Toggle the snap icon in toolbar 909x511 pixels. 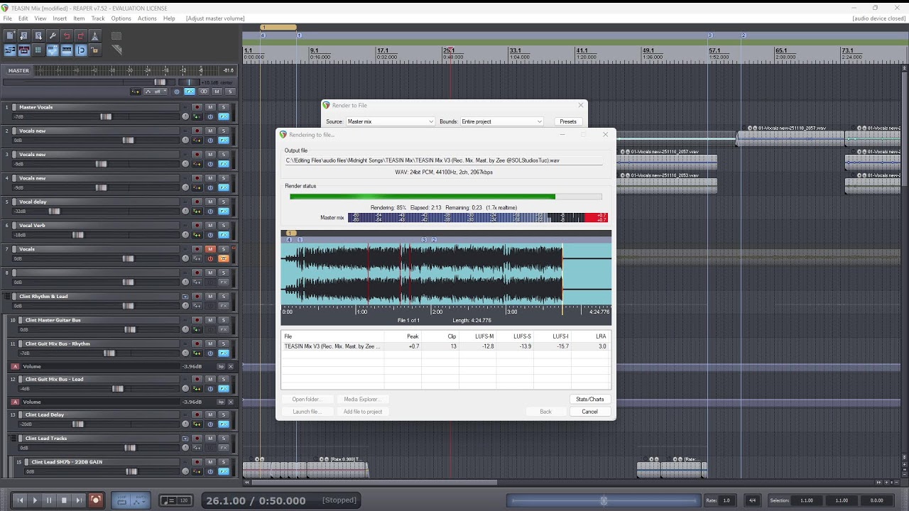pos(81,50)
